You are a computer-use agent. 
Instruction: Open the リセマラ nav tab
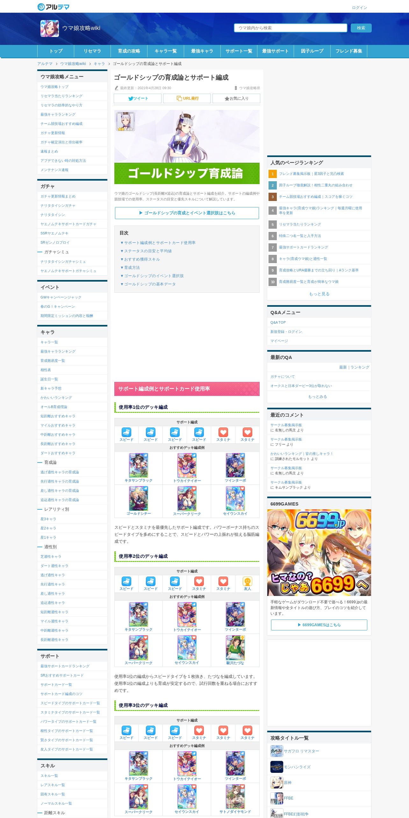(92, 51)
